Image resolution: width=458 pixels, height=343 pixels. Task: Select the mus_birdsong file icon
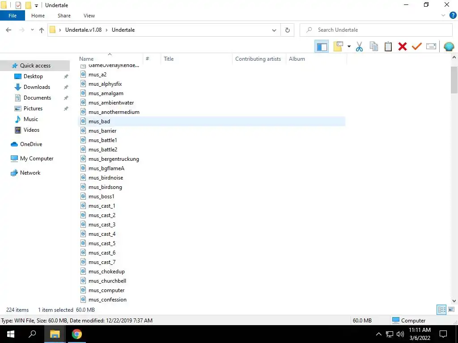coord(83,187)
